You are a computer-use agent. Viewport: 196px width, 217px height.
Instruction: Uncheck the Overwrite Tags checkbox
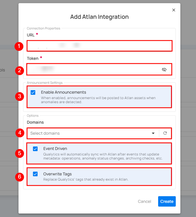35,174
